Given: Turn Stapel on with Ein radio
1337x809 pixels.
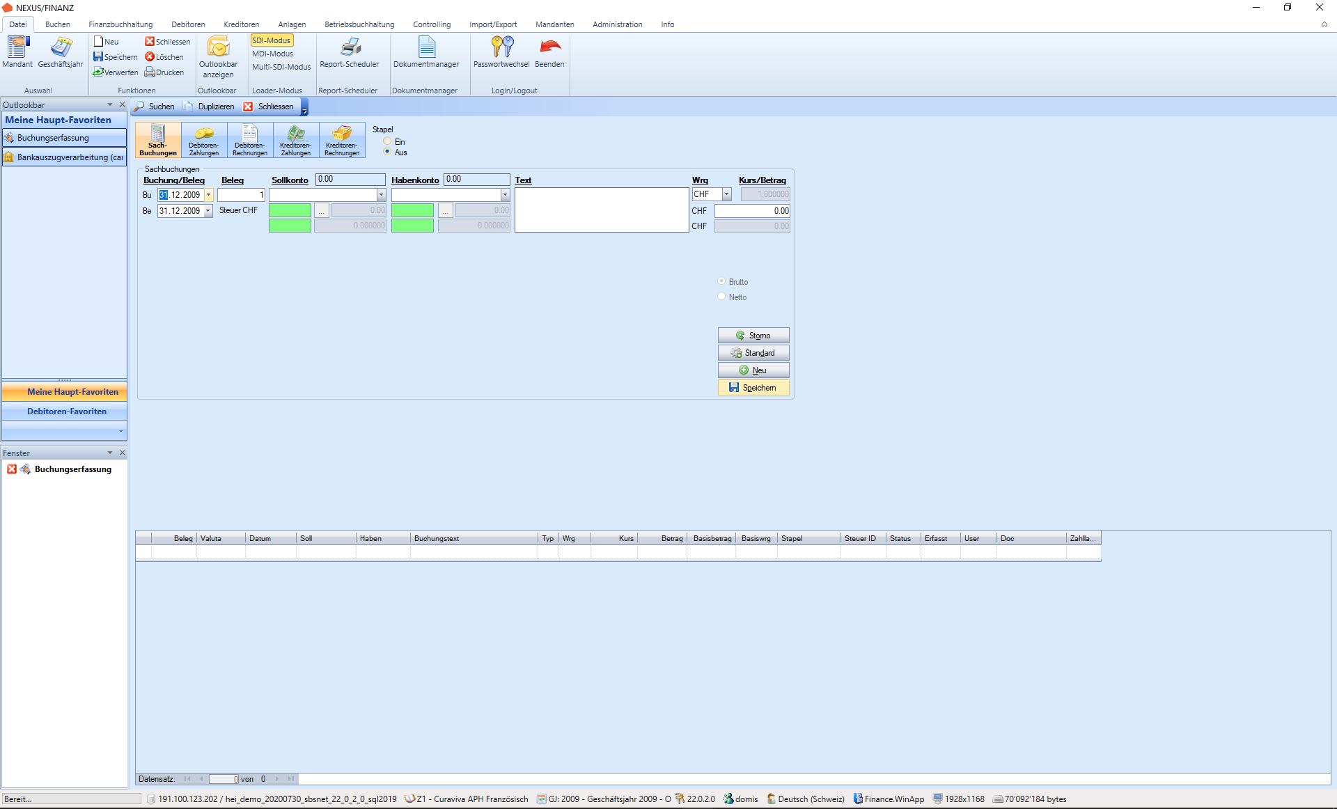Looking at the screenshot, I should pyautogui.click(x=387, y=141).
